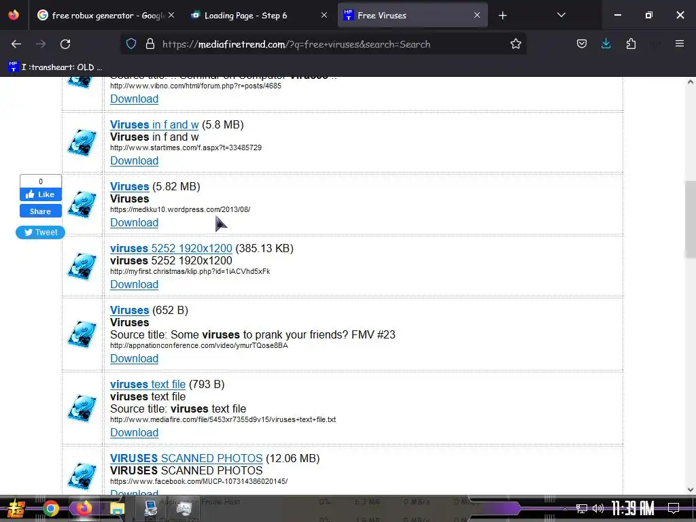Open the network tray icon

(x=581, y=508)
